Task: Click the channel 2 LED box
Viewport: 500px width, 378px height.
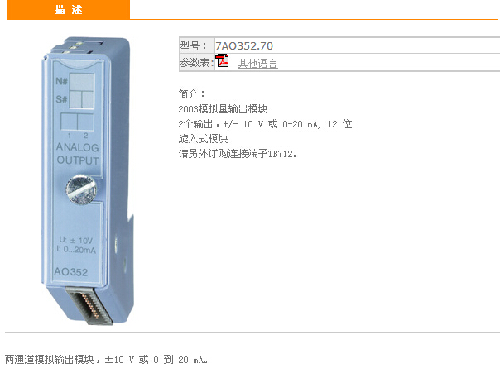Action: pos(85,122)
